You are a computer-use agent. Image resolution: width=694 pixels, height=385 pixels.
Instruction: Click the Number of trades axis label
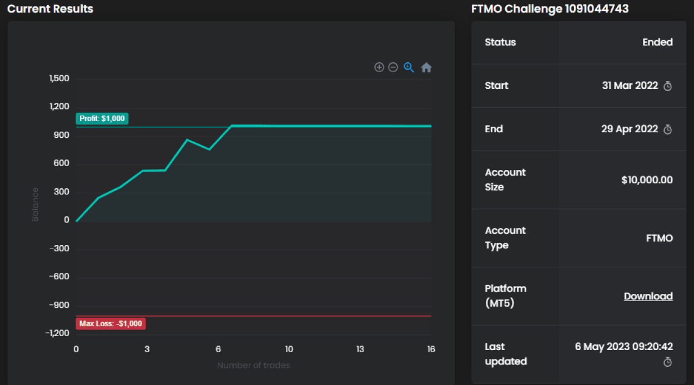pyautogui.click(x=254, y=365)
